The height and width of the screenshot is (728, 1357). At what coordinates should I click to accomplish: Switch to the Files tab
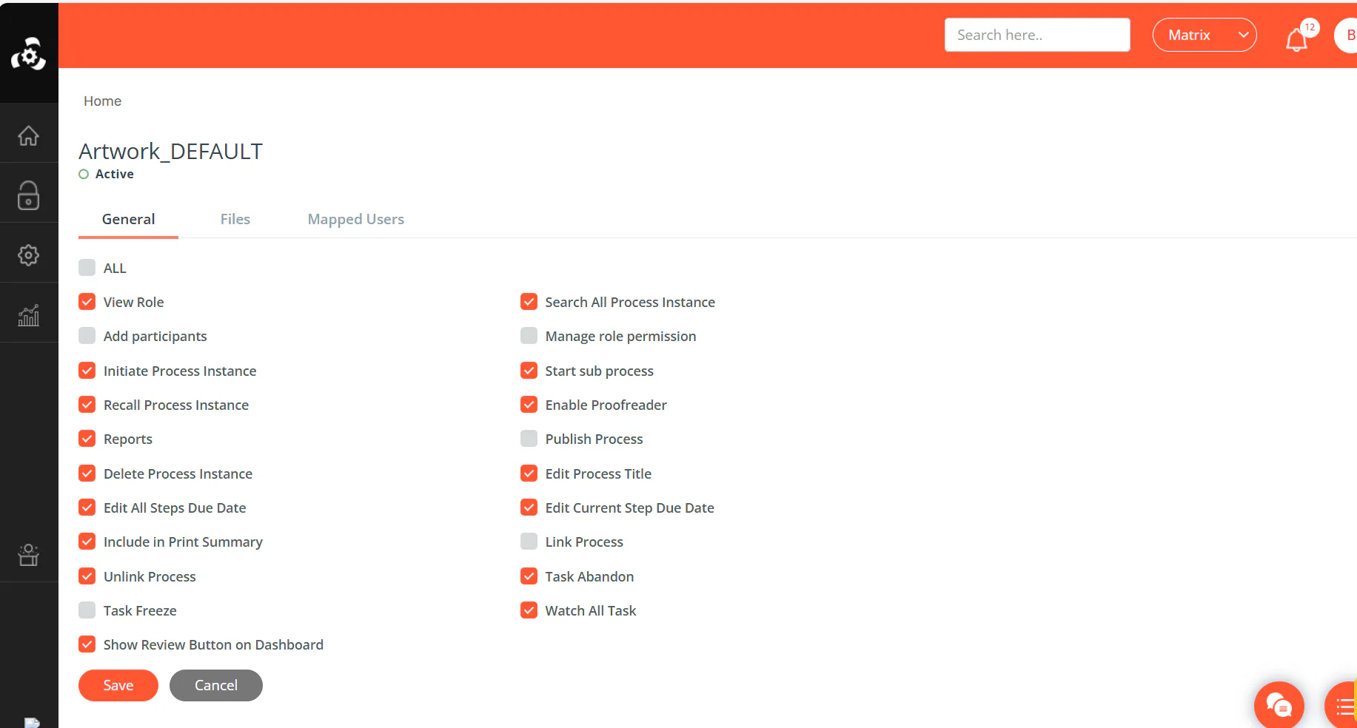click(235, 219)
